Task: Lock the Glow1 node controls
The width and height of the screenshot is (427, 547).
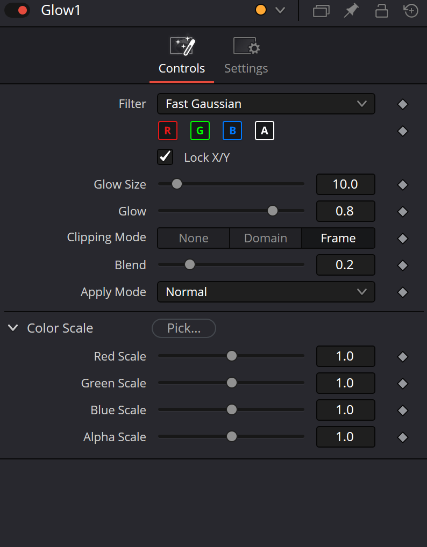Action: [x=382, y=11]
